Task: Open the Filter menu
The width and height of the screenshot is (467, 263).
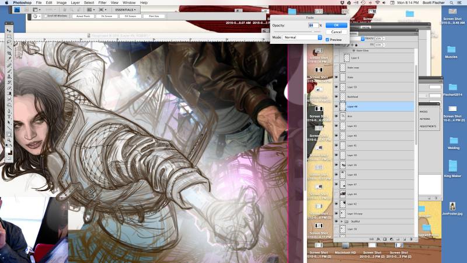Action: point(103,3)
